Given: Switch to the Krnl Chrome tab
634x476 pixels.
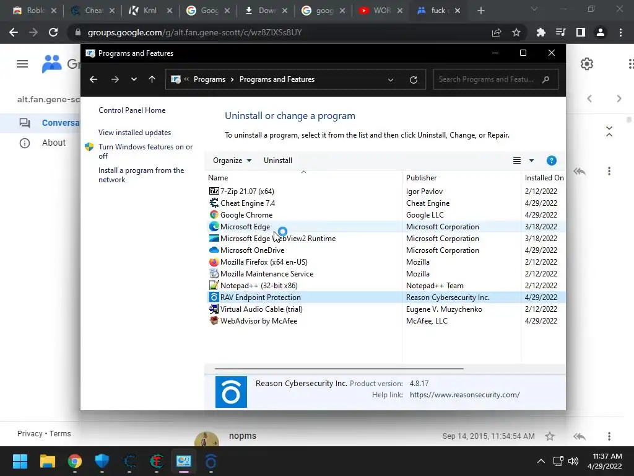Looking at the screenshot, I should [x=150, y=11].
